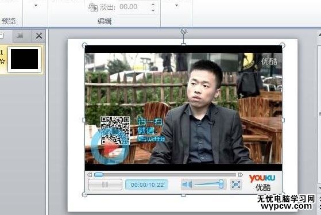Decrease fade-out time with down arrow
The height and width of the screenshot is (215, 321).
pos(153,10)
